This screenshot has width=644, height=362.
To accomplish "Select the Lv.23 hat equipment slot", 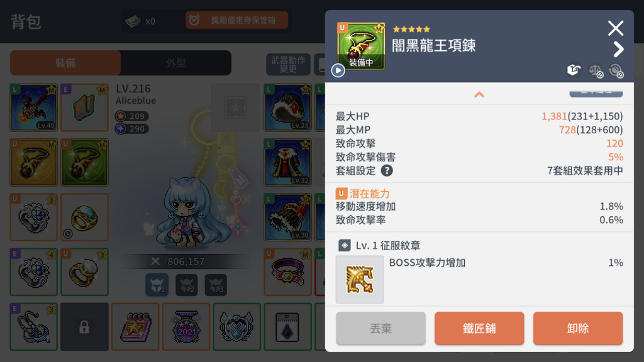I will (287, 107).
